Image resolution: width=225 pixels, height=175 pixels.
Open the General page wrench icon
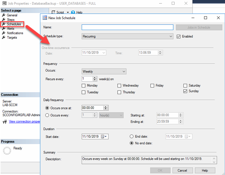click(4, 15)
